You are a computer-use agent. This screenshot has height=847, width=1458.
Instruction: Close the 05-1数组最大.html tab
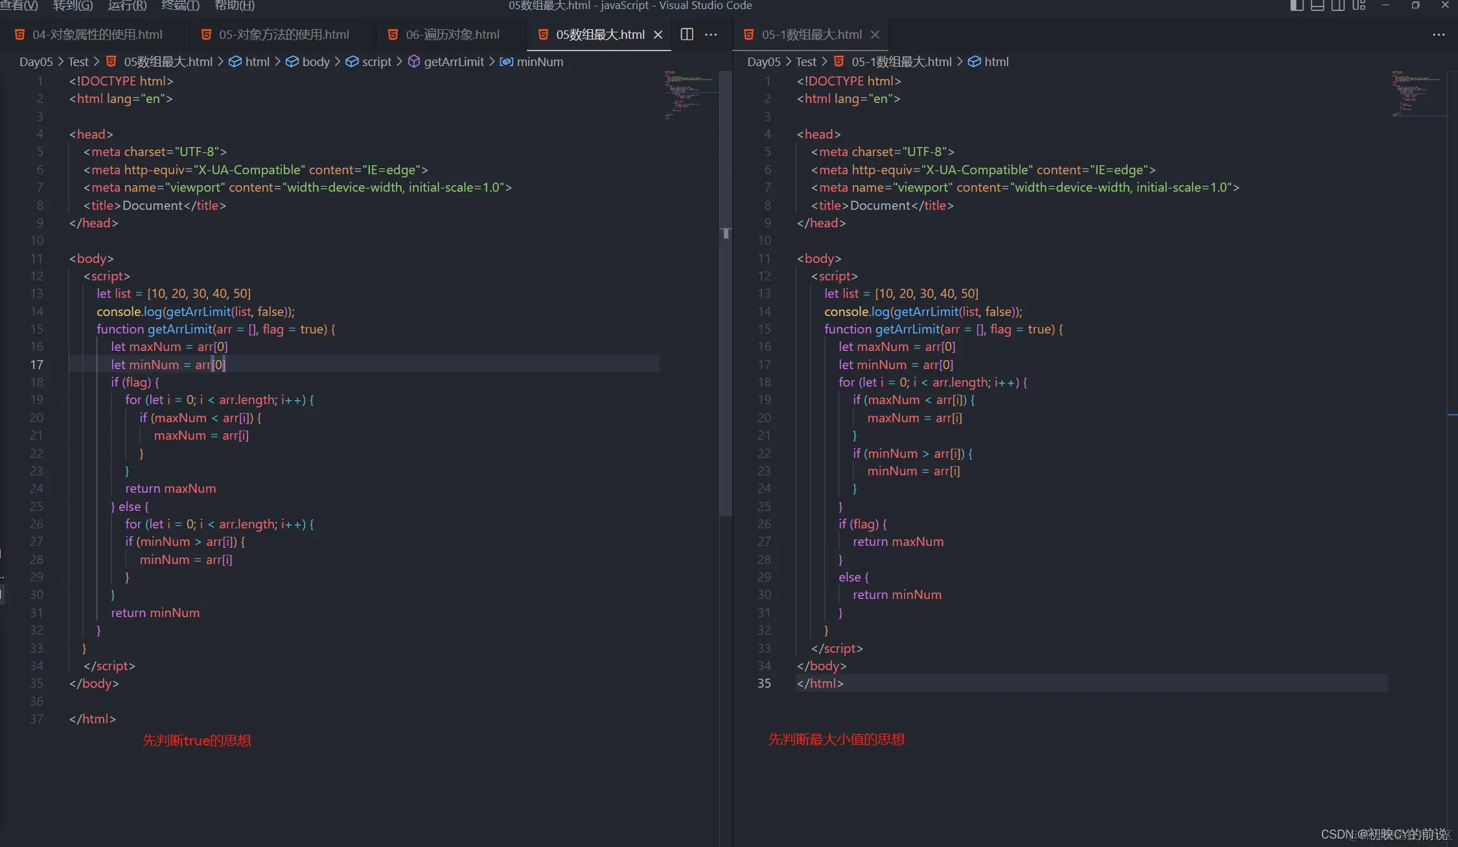tap(875, 34)
